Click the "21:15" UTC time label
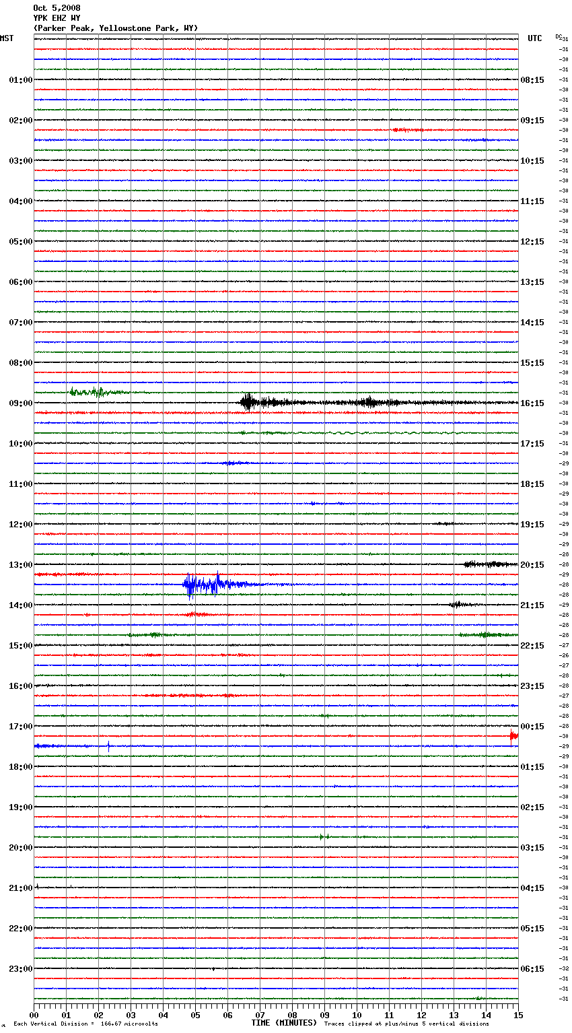572x1033 pixels. coord(532,605)
